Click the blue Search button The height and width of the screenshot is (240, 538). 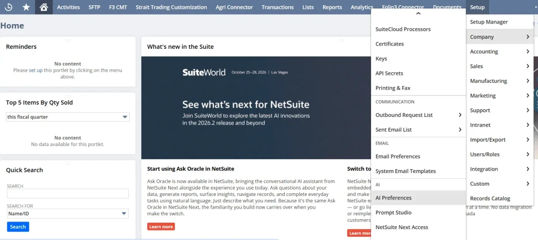18,227
